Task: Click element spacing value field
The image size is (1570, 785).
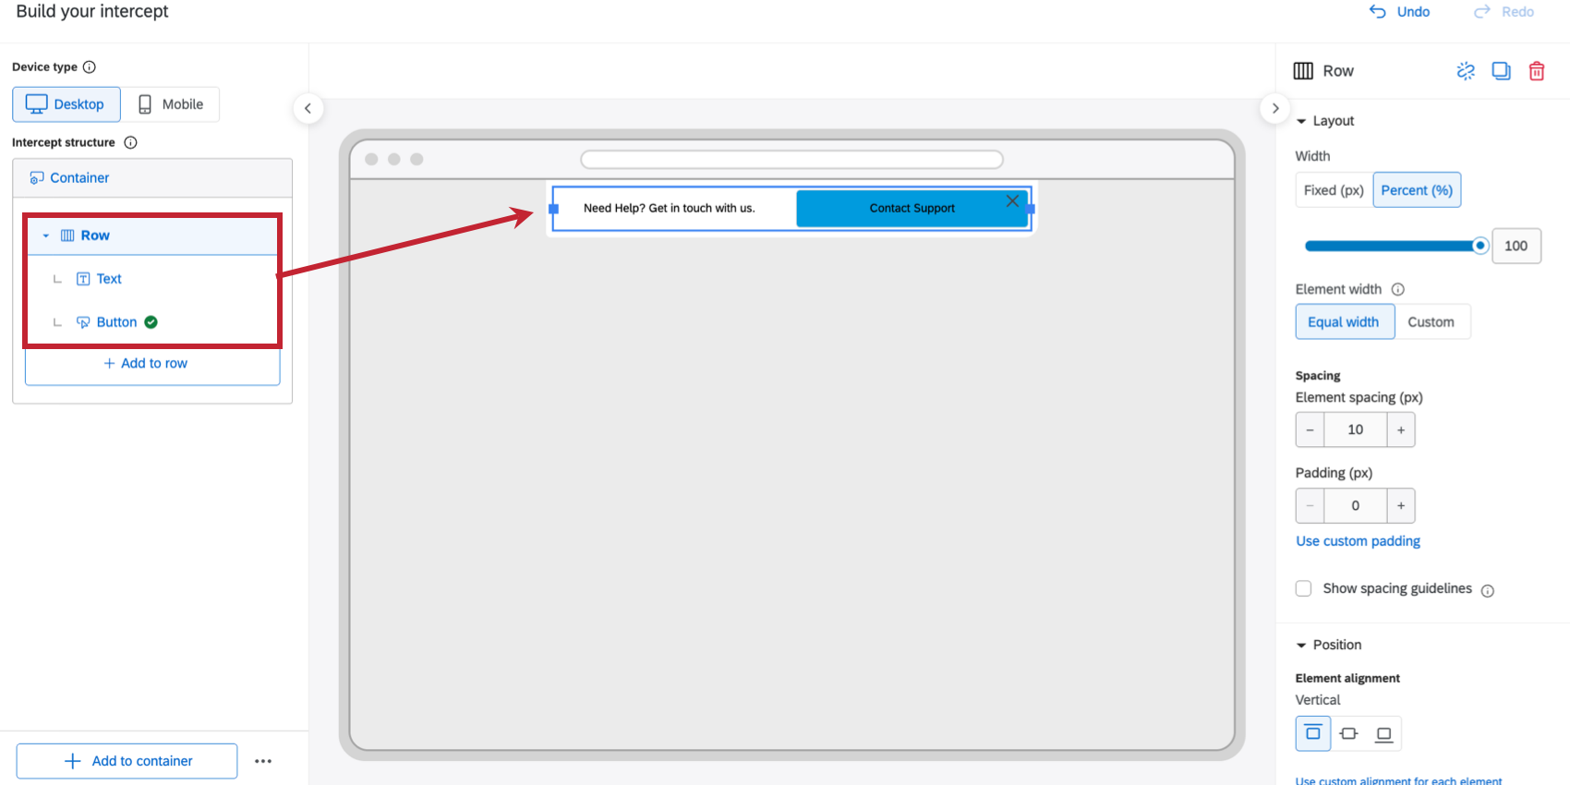Action: (1356, 430)
